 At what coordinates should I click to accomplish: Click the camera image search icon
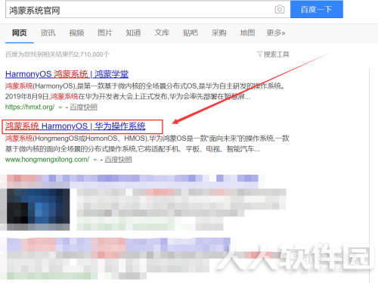(x=280, y=10)
